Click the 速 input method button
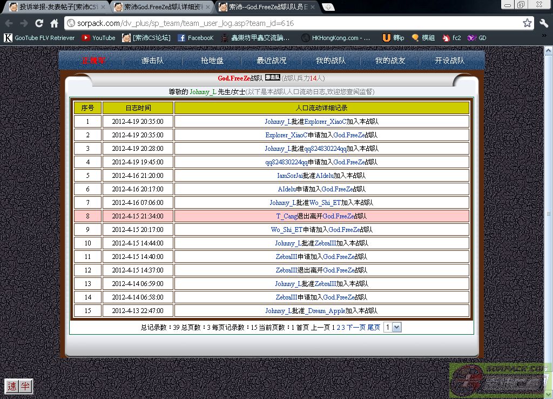The width and height of the screenshot is (553, 399). point(12,386)
